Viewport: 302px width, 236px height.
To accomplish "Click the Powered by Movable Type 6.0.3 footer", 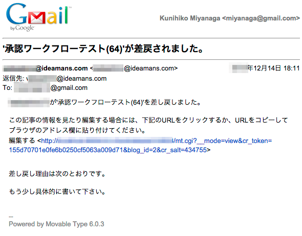I will (56, 224).
